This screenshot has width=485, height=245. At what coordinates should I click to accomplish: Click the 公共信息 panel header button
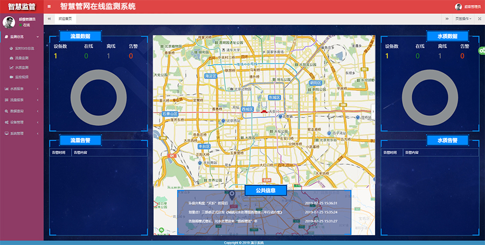[x=265, y=190]
